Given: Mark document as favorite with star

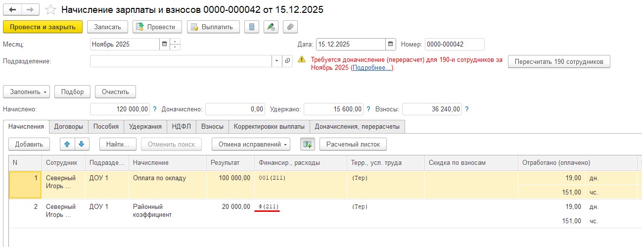Looking at the screenshot, I should 50,9.
